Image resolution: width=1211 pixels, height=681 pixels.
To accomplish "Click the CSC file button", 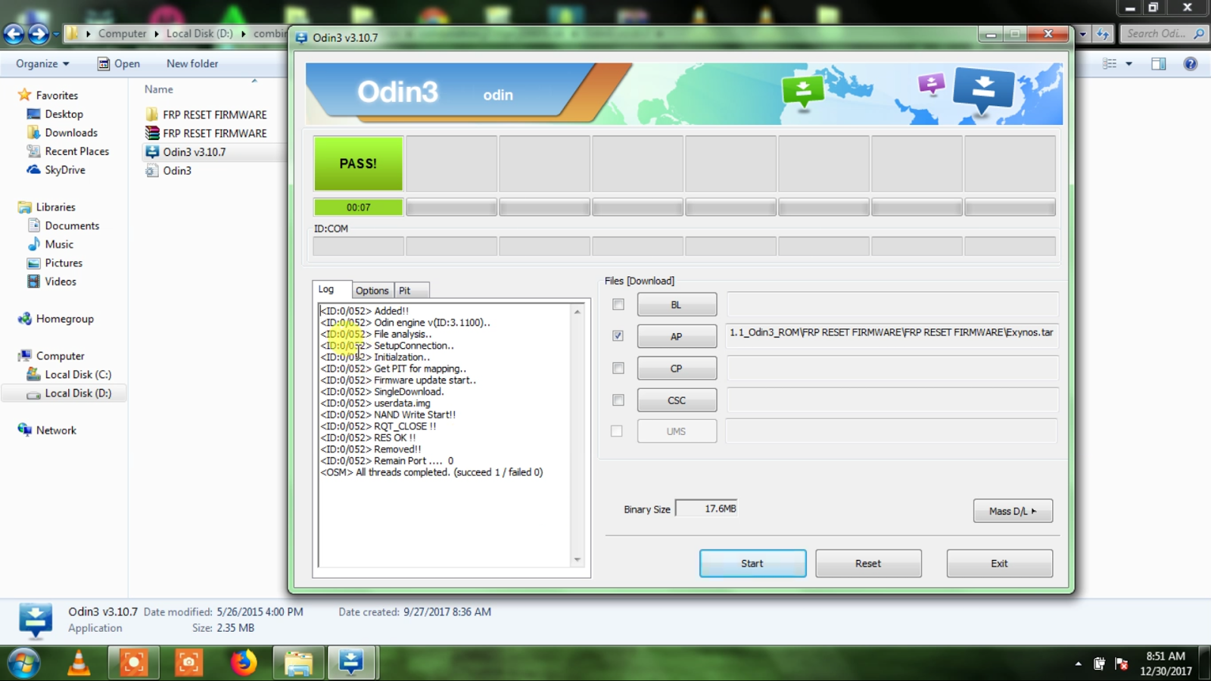I will tap(677, 400).
